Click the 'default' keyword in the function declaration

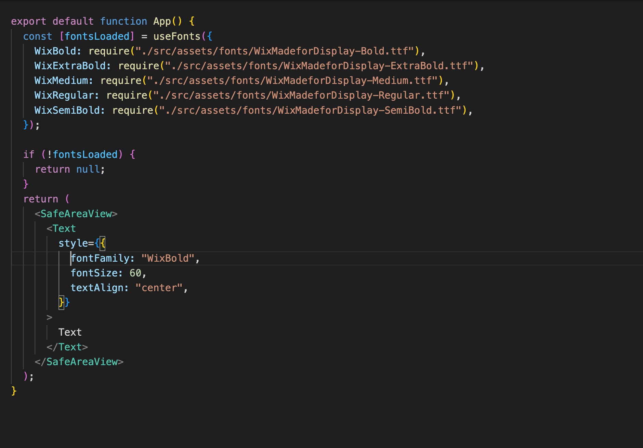[73, 21]
